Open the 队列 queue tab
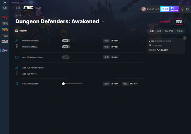191x134 pixels. [x=39, y=8]
